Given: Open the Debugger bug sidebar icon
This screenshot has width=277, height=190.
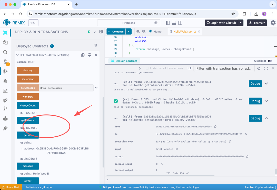Looking at the screenshot, I should coord(5,81).
